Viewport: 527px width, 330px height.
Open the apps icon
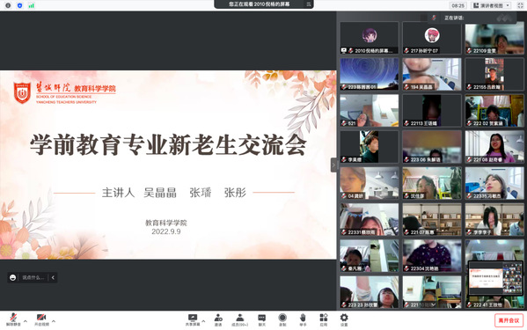coord(323,319)
